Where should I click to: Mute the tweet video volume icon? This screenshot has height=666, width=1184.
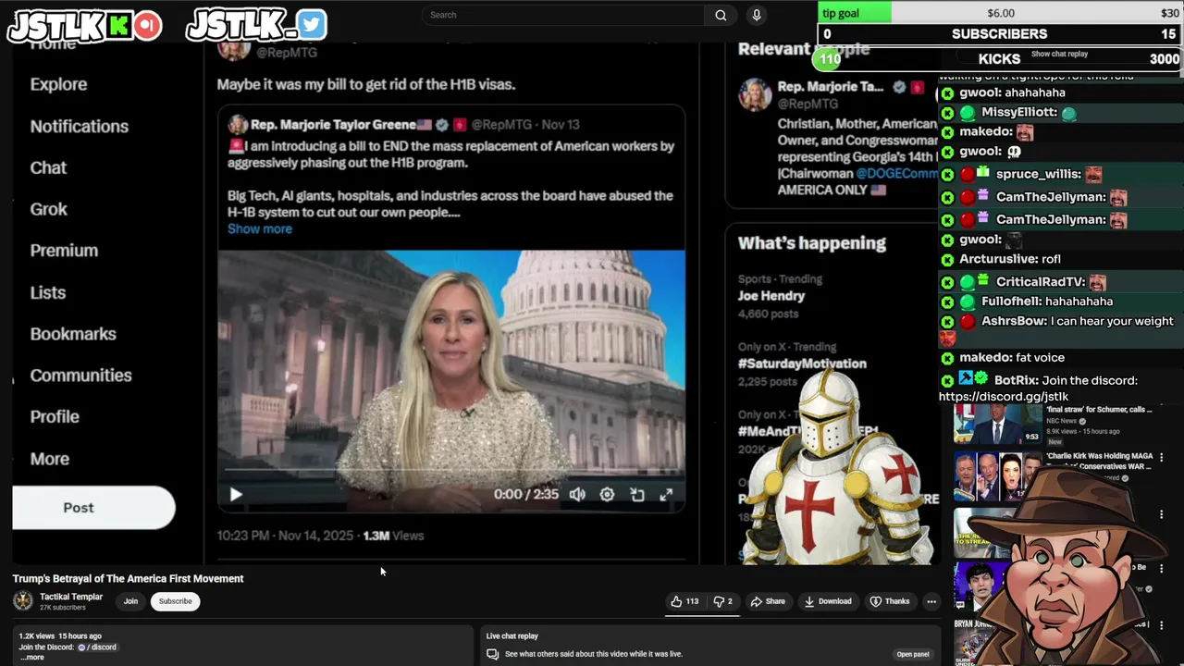[577, 495]
